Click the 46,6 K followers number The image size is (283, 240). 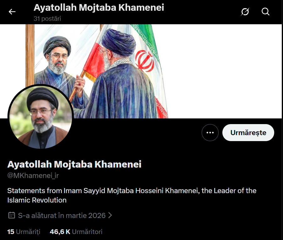[60, 232]
